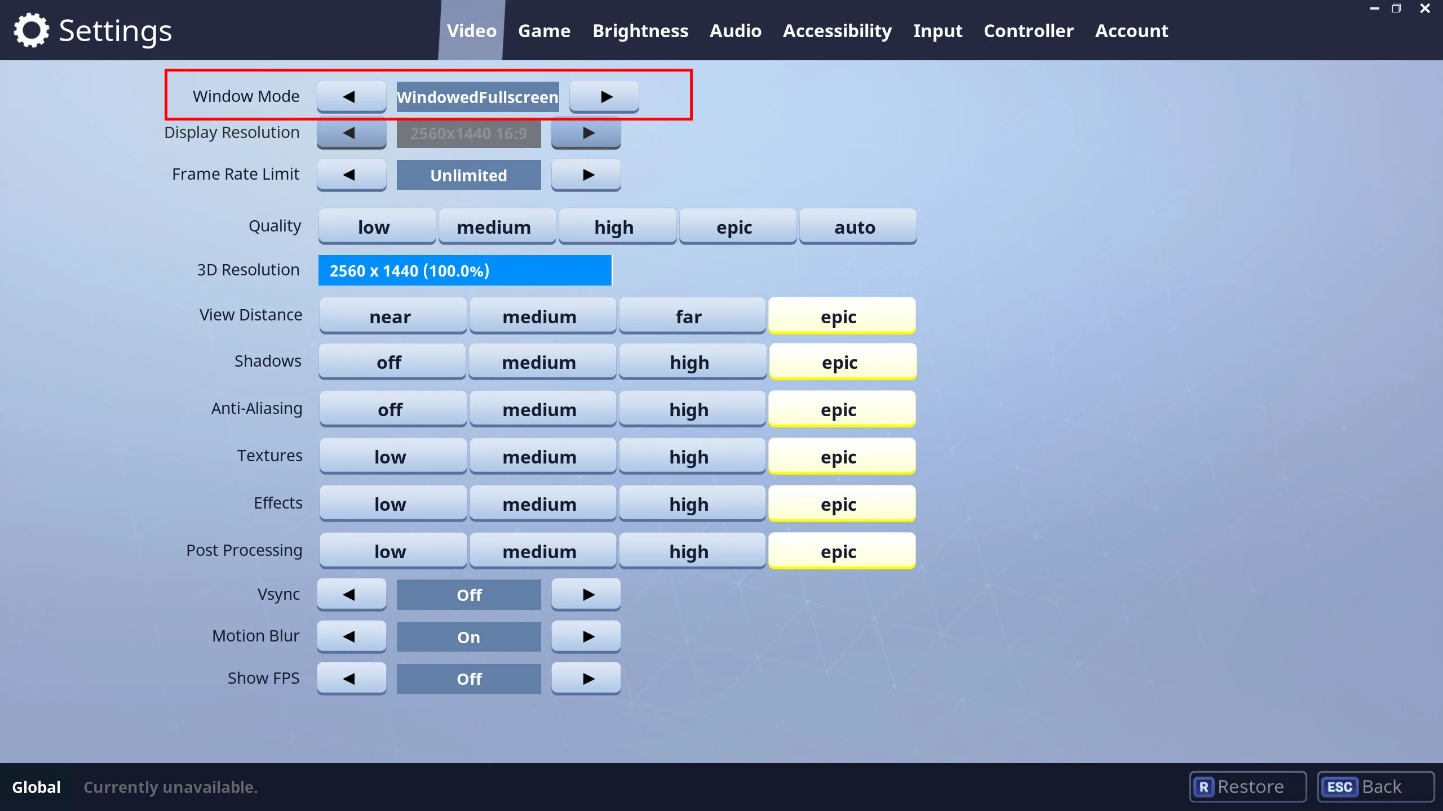The image size is (1443, 811).
Task: Click the Settings gear icon
Action: (x=31, y=30)
